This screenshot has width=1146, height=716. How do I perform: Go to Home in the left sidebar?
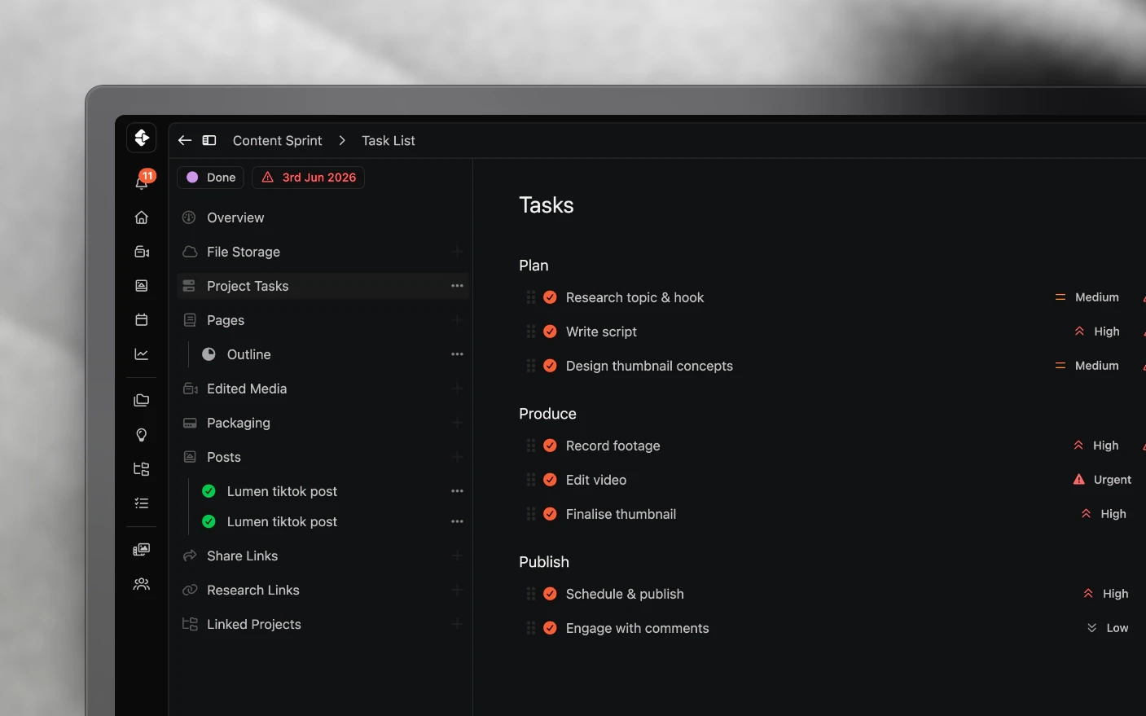pos(142,217)
